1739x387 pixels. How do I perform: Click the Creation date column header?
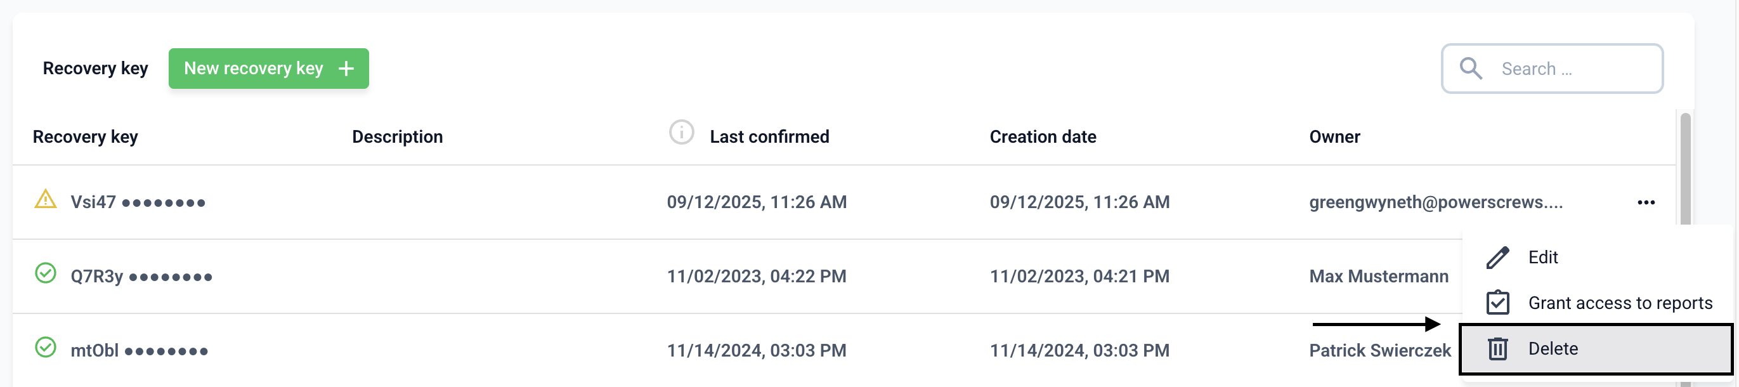(x=1042, y=137)
